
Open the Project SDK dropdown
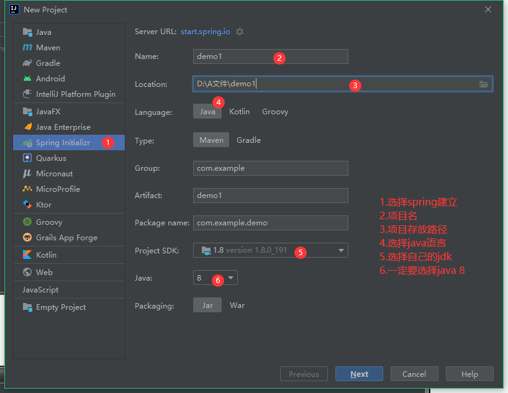pyautogui.click(x=341, y=250)
